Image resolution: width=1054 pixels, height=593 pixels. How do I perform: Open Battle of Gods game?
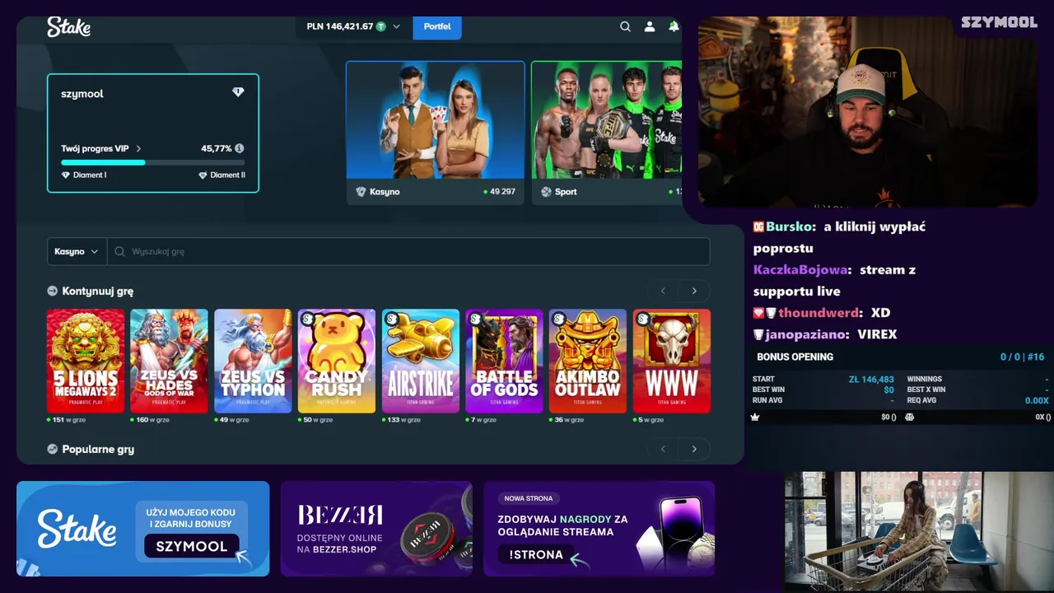pos(504,361)
